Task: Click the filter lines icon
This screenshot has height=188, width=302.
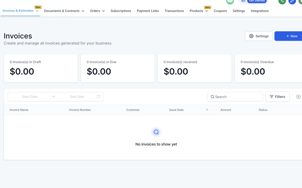Action: [272, 97]
